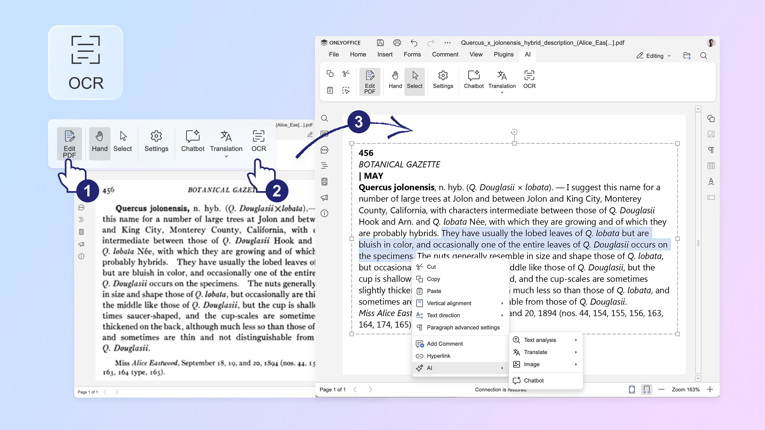
Task: Expand the AI submenu entry
Action: point(460,368)
